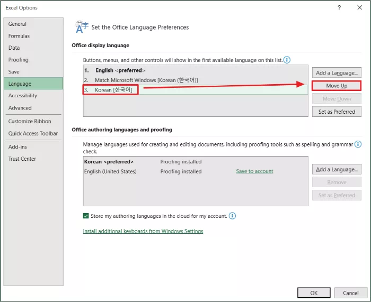Select Match Microsoft Windows Korean entry
Viewport: 371px width, 302px height.
[x=196, y=80]
